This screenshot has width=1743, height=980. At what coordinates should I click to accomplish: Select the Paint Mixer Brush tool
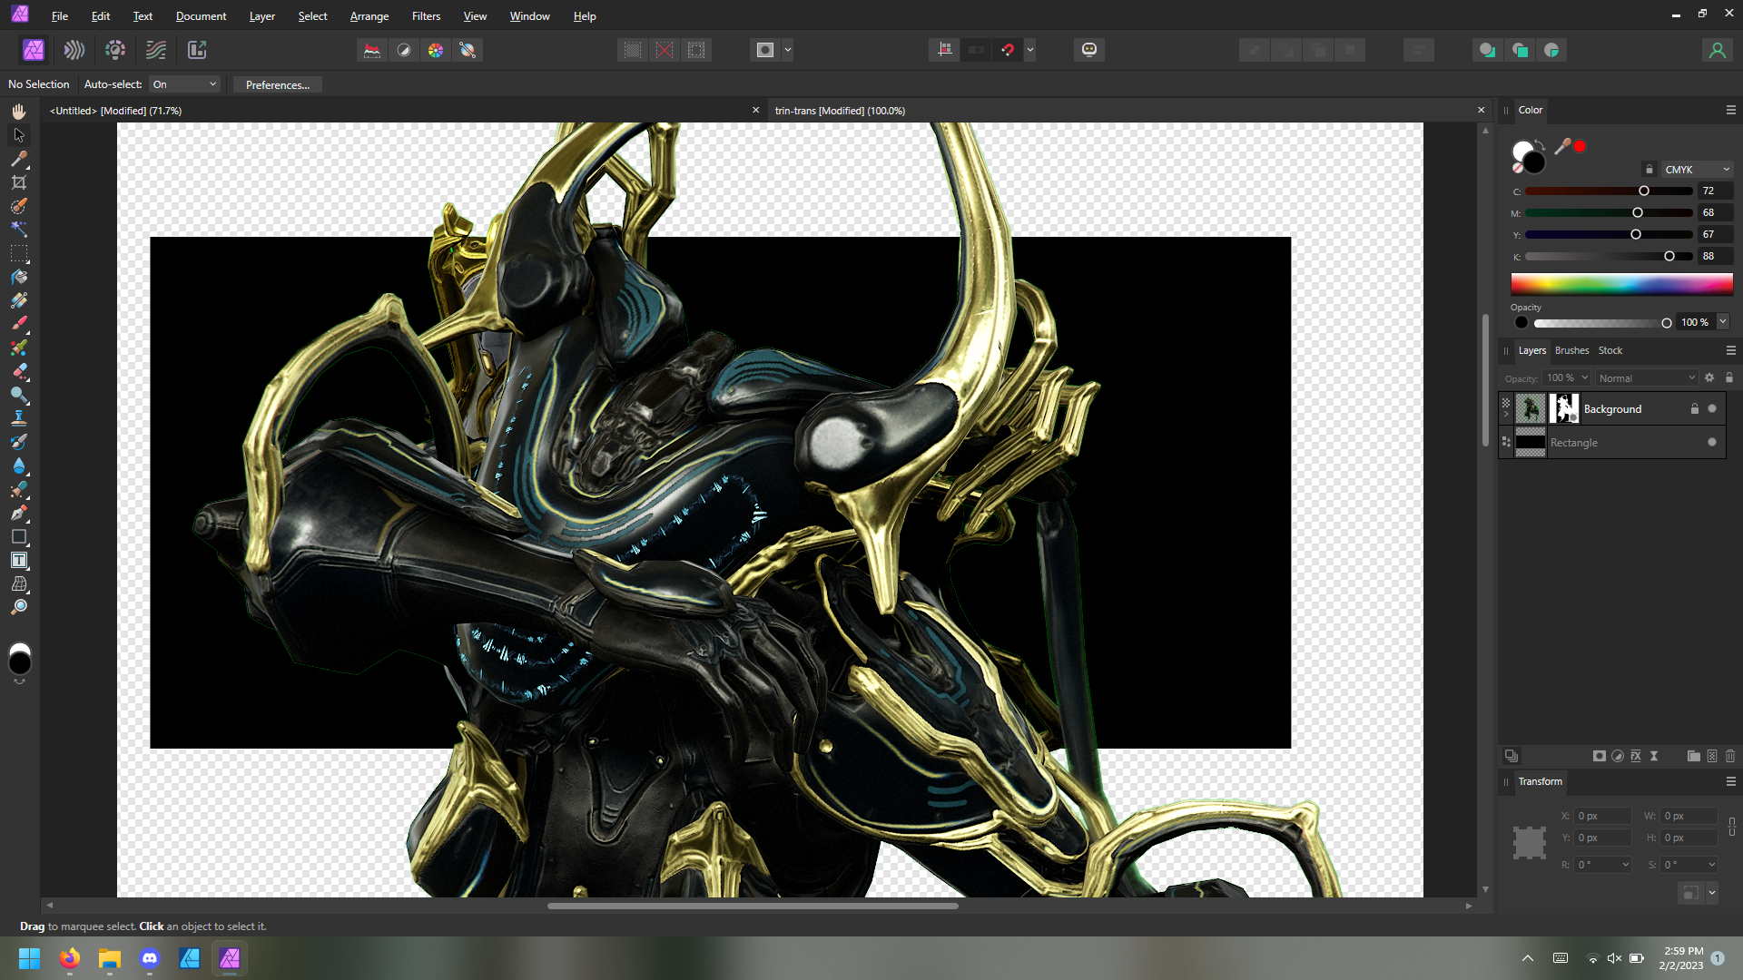[19, 348]
